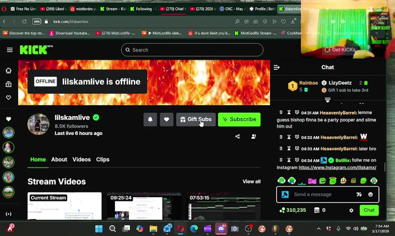
Task: Click Rainbae on the gift leaderboard
Action: (308, 83)
